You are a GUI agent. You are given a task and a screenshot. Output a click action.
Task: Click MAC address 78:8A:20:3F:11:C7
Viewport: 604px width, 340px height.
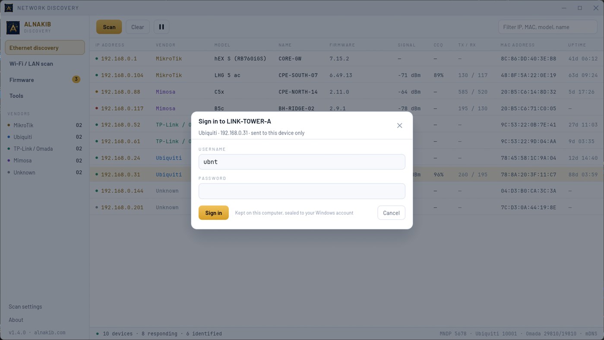(x=528, y=175)
